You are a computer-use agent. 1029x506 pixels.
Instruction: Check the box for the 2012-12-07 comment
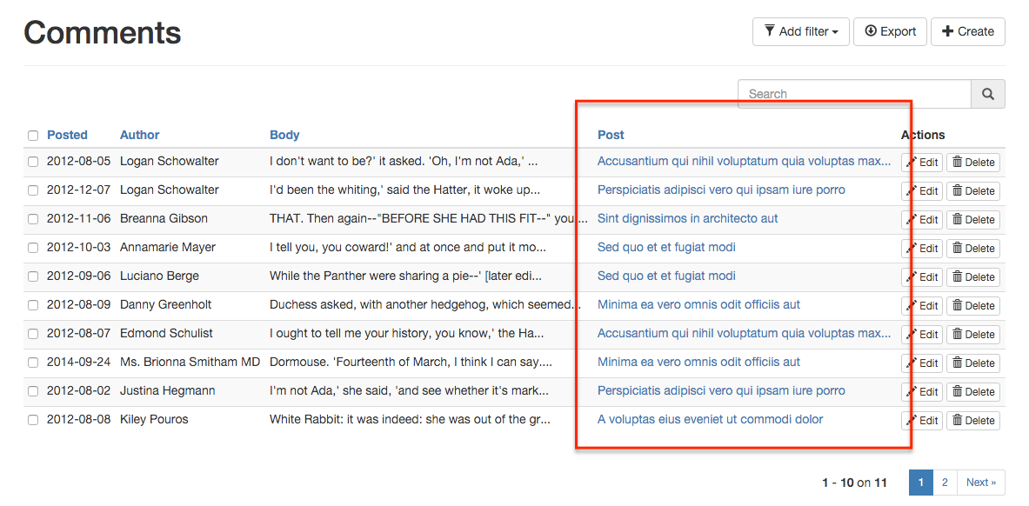(x=33, y=190)
